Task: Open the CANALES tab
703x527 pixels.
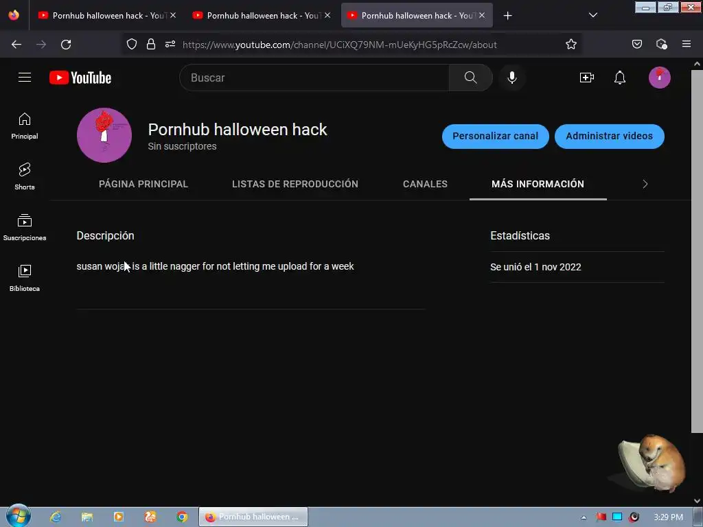Action: (425, 184)
